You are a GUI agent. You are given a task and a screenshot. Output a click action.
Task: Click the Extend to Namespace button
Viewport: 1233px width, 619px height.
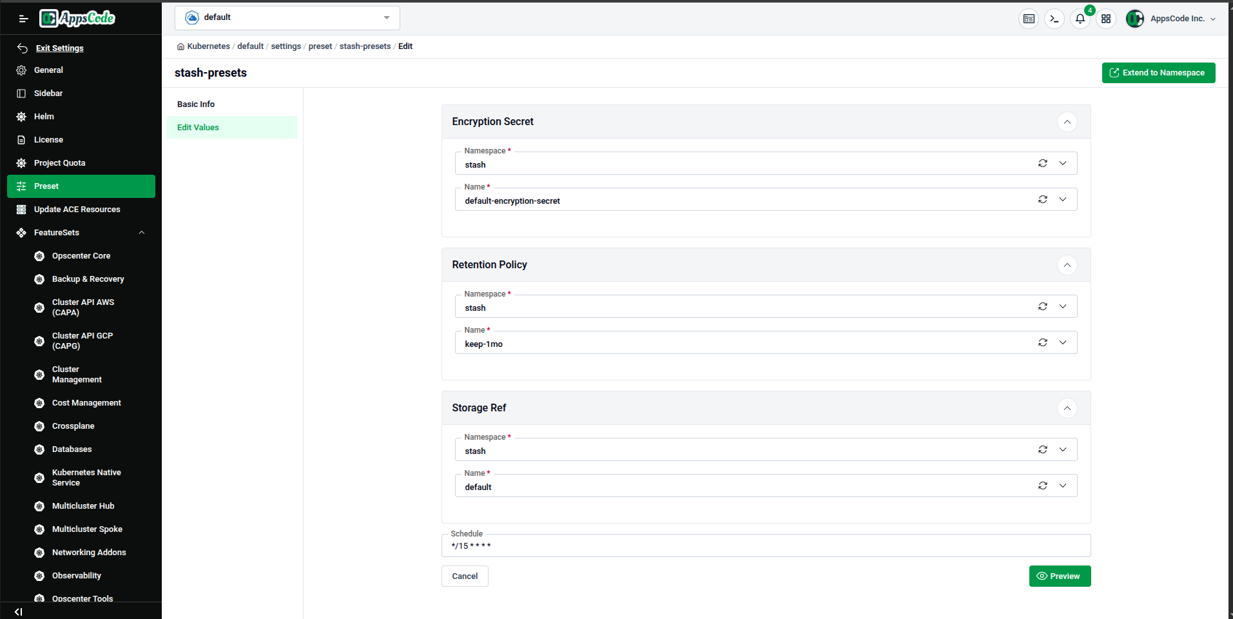coord(1158,72)
